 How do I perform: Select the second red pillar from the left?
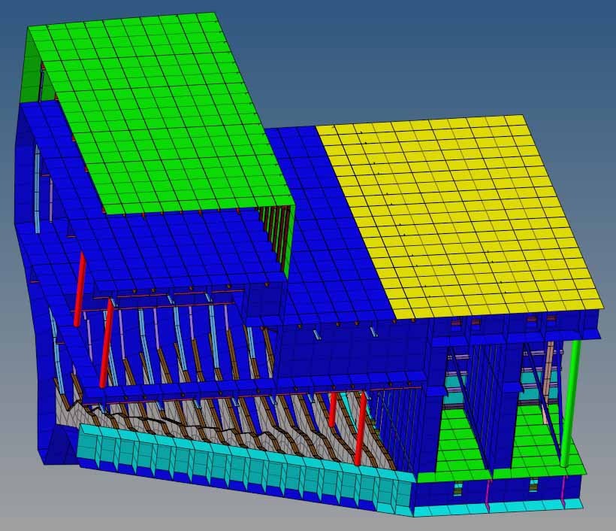106,342
